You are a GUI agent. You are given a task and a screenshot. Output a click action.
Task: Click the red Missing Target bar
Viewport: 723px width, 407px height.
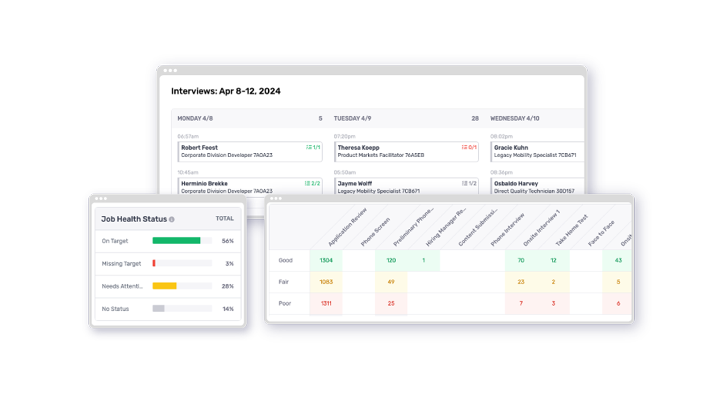[154, 263]
